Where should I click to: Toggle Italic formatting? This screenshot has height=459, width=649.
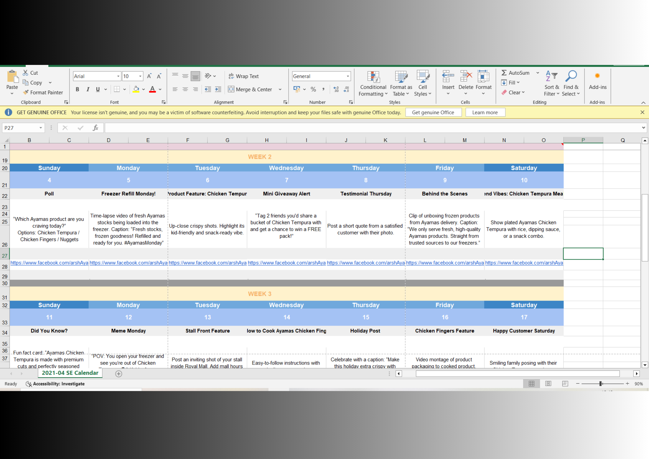click(x=88, y=89)
